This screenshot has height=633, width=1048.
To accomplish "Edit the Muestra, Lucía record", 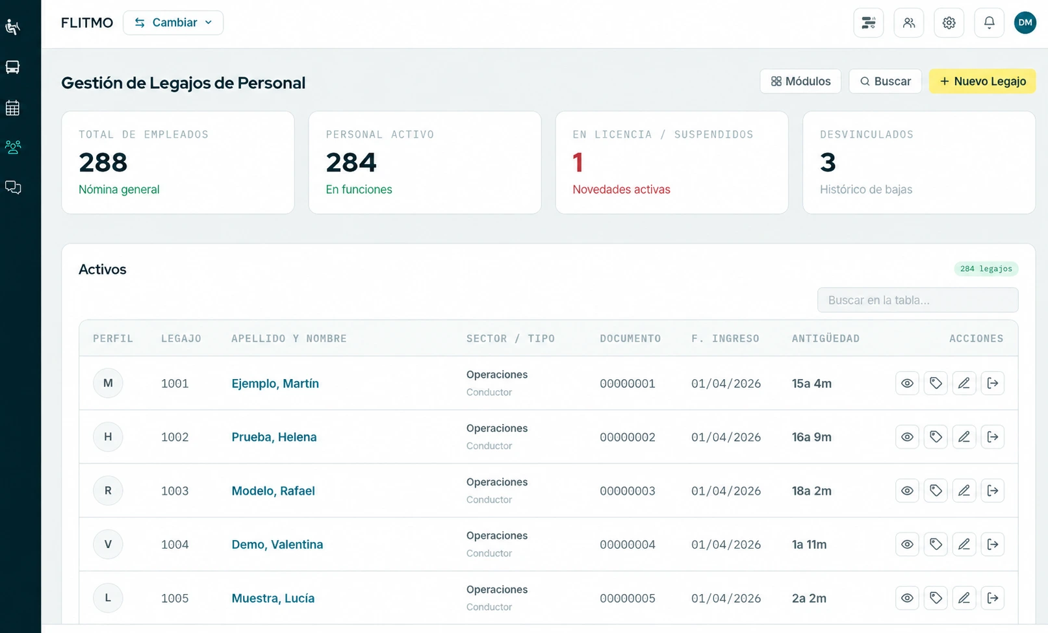I will coord(964,598).
